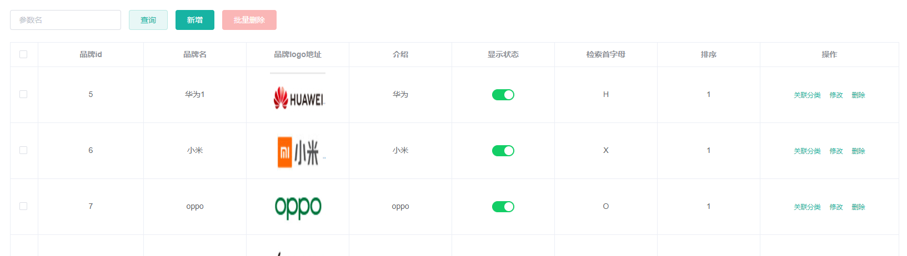
Task: Toggle display status switch for 小米
Action: tap(503, 151)
